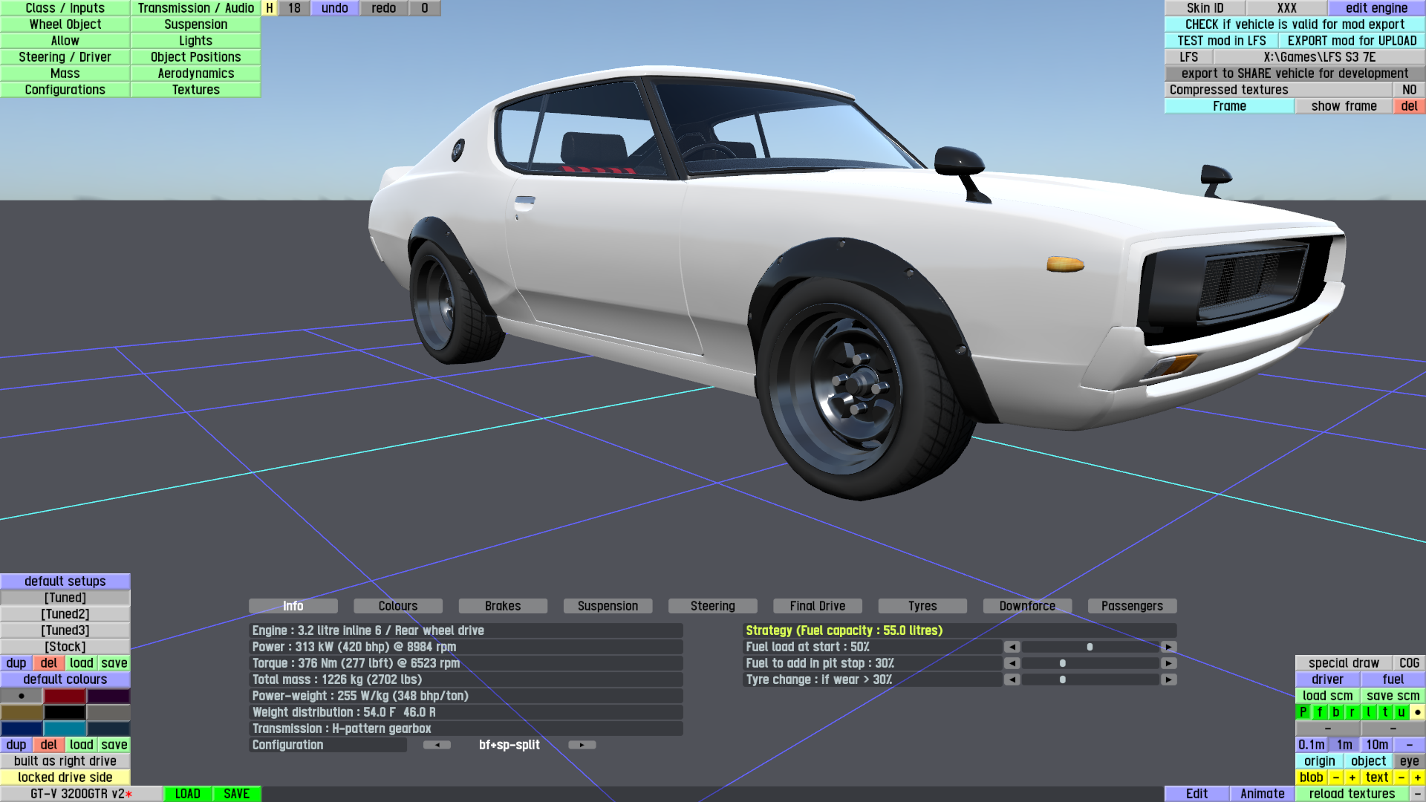The image size is (1426, 802).
Task: Pick the dark red default colour swatch
Action: click(65, 696)
